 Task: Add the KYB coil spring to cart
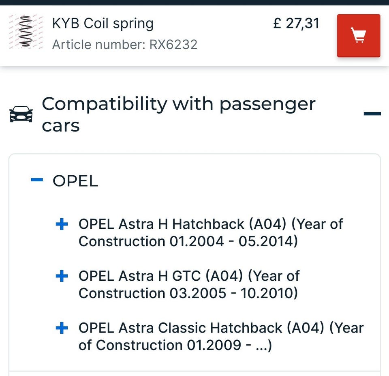click(358, 36)
